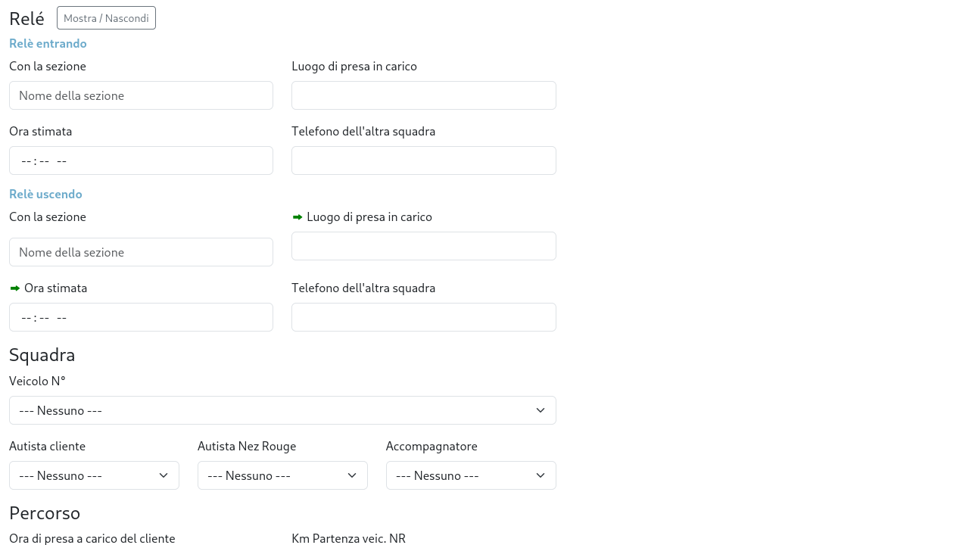The image size is (969, 545).
Task: Click the Relè entrando Luogo di presa in carico field
Action: click(423, 95)
